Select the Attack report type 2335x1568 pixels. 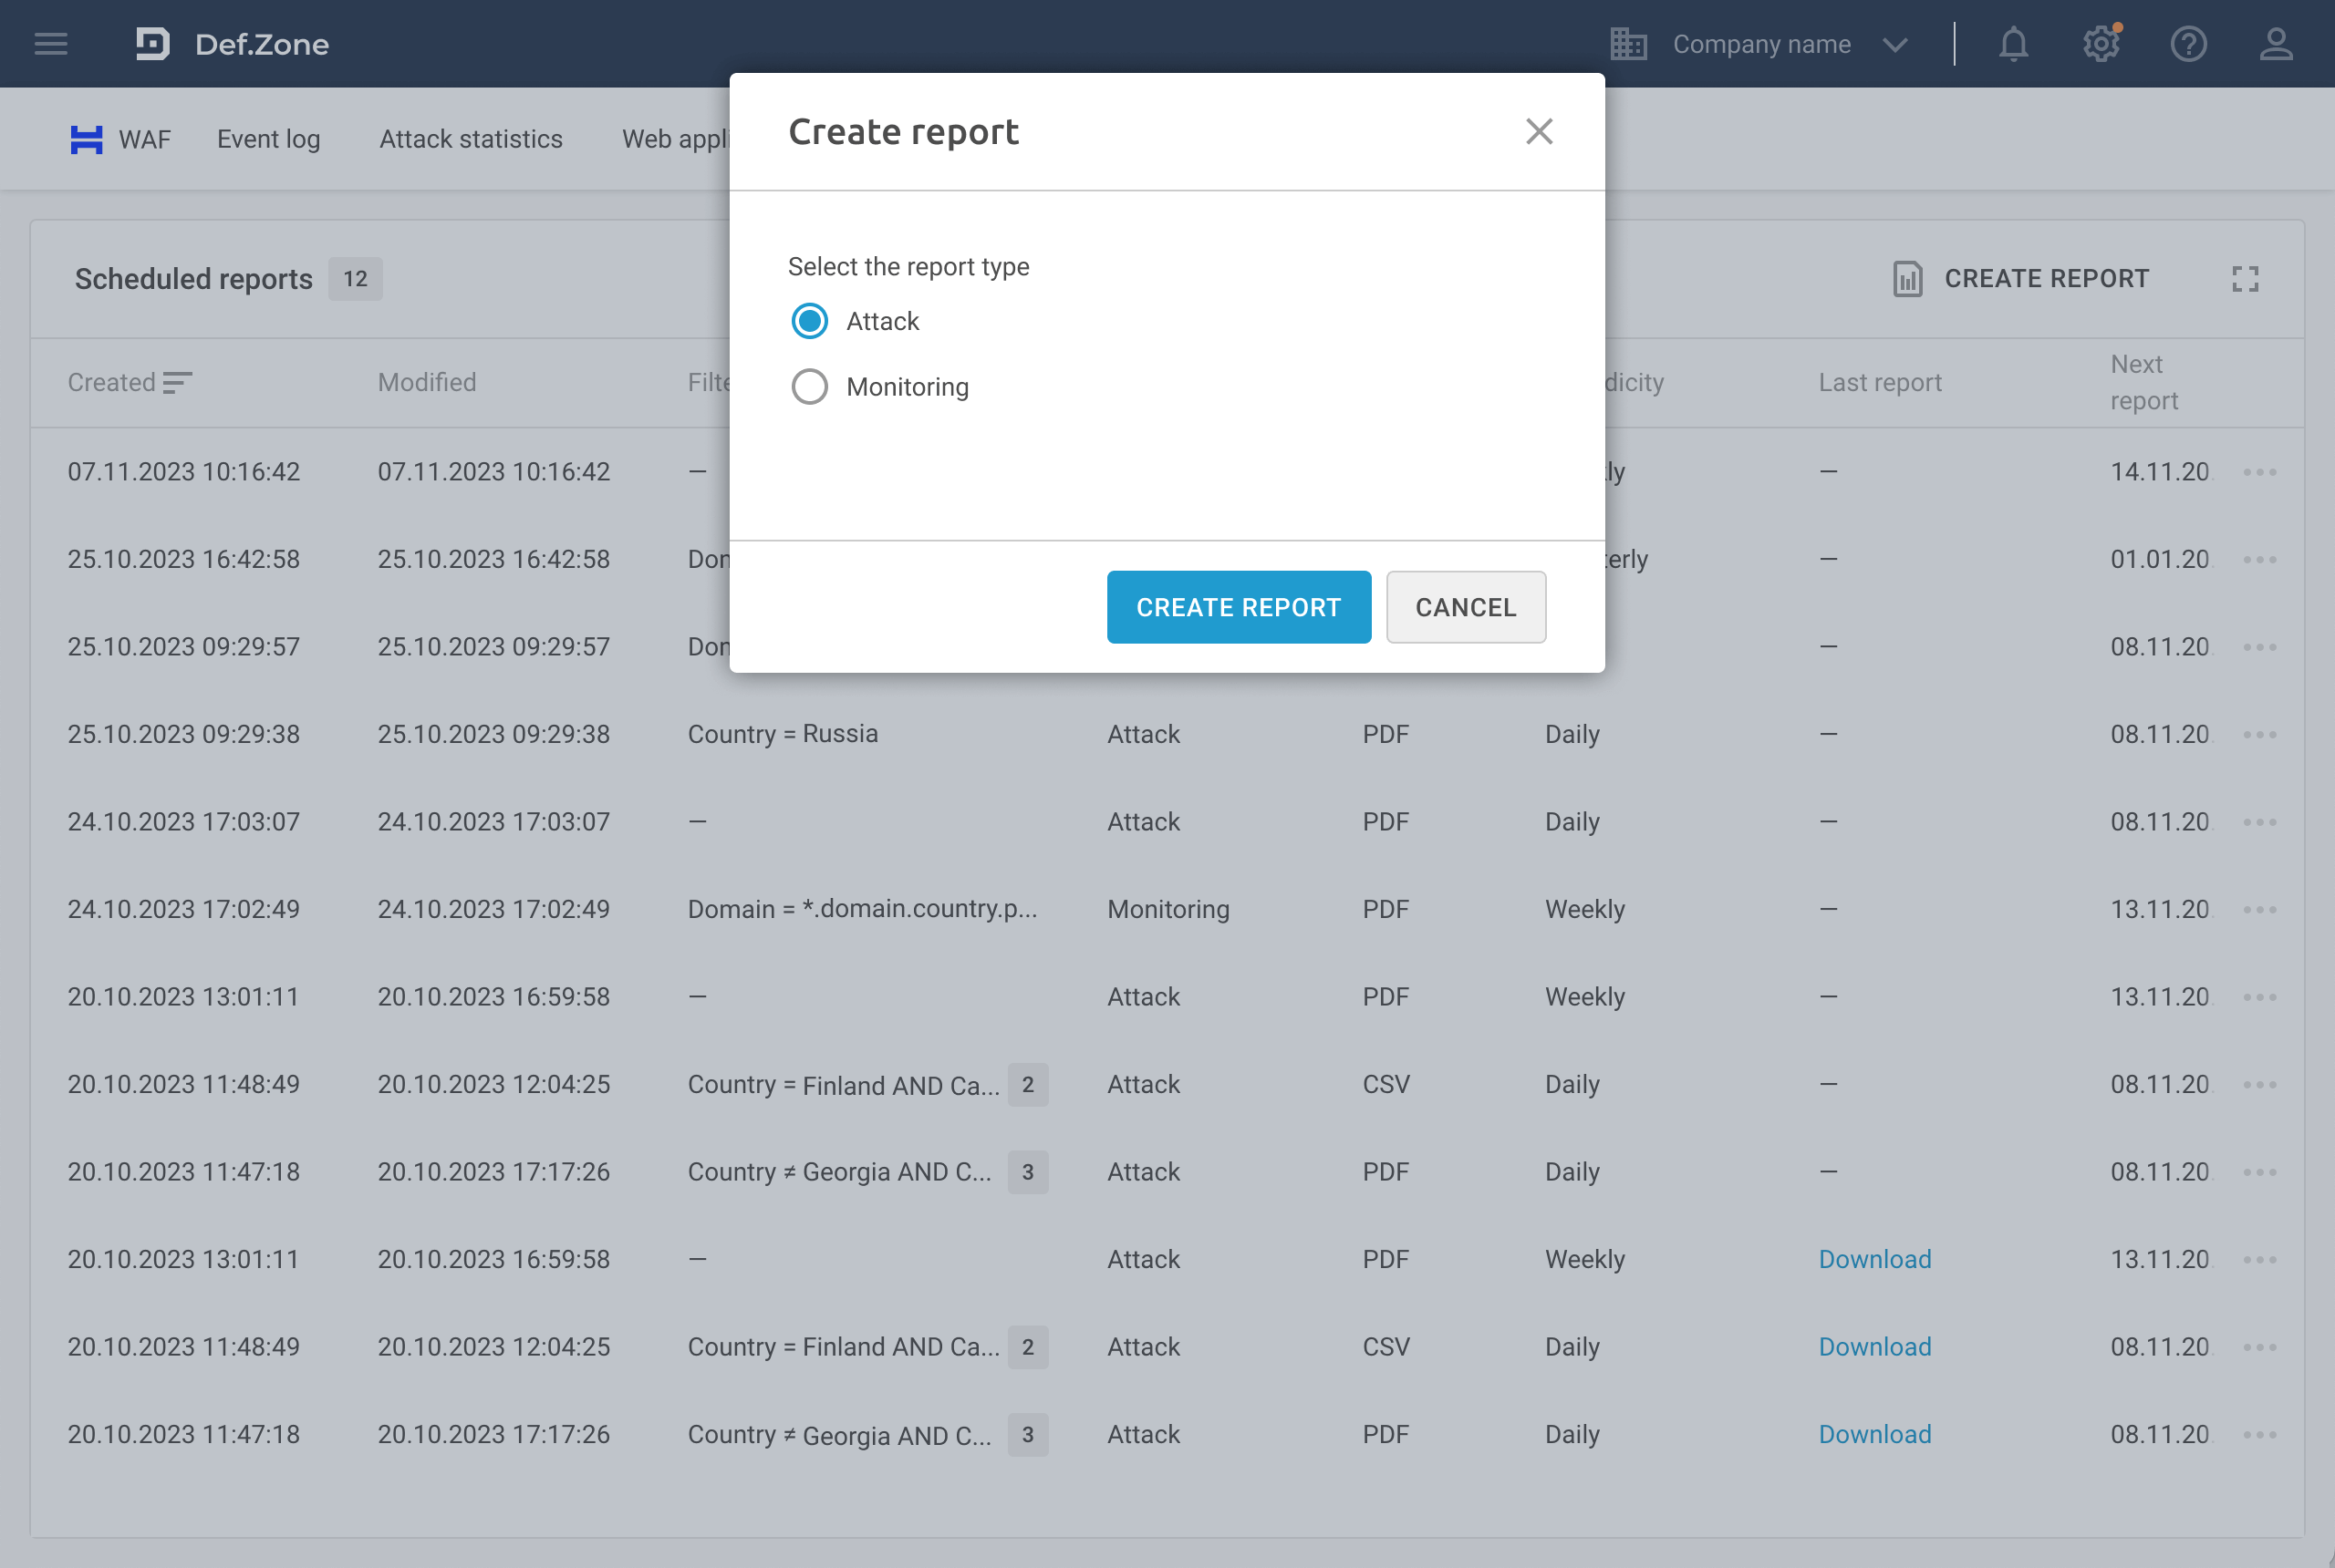(808, 321)
